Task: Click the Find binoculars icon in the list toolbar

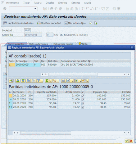Action: [x=28, y=81]
